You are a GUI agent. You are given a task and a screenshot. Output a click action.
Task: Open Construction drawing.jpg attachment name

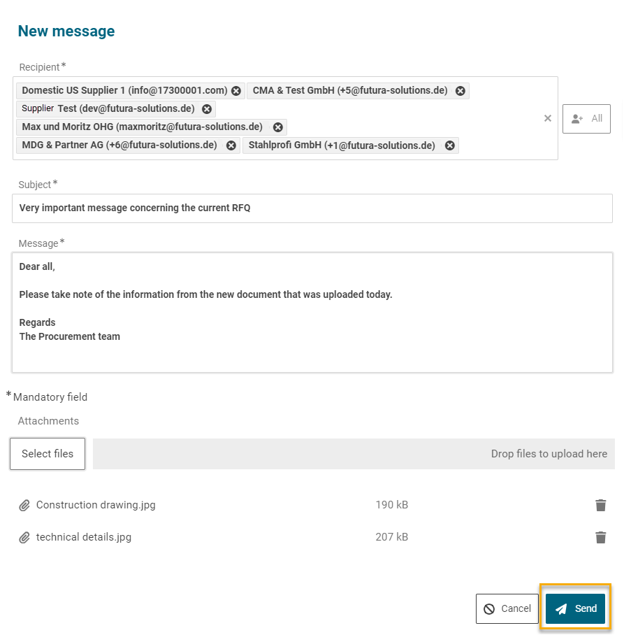coord(96,505)
